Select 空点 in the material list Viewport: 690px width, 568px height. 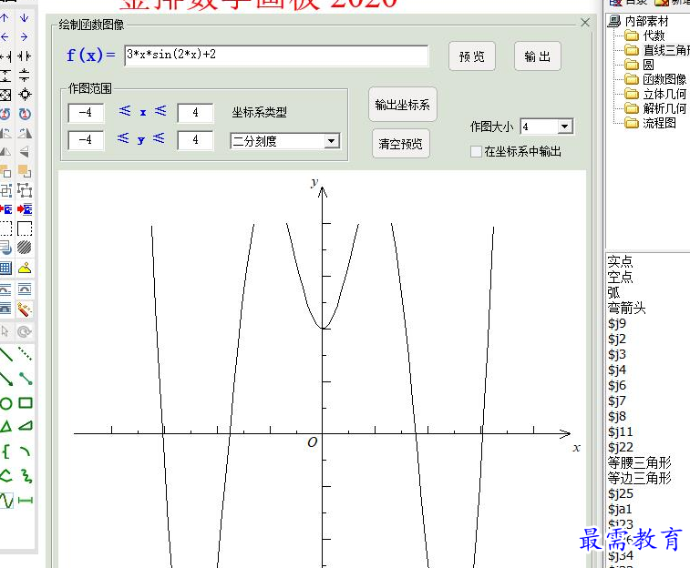(x=620, y=278)
